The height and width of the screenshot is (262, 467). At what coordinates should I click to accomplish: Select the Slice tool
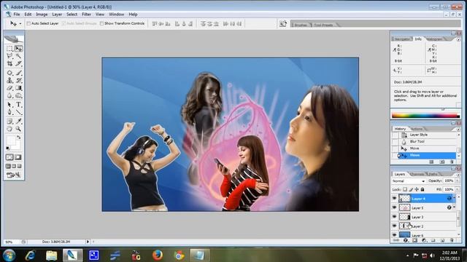point(18,63)
